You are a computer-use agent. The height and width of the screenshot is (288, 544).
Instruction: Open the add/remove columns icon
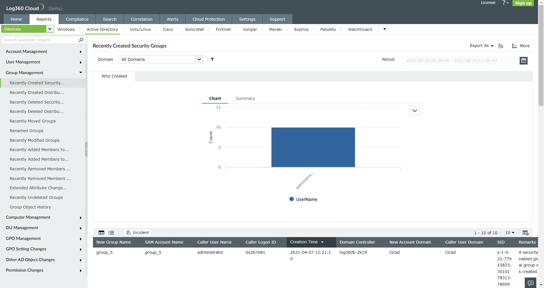click(x=526, y=233)
